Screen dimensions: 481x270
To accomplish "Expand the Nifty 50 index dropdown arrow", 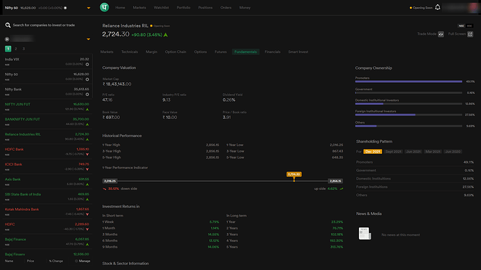I will (89, 8).
